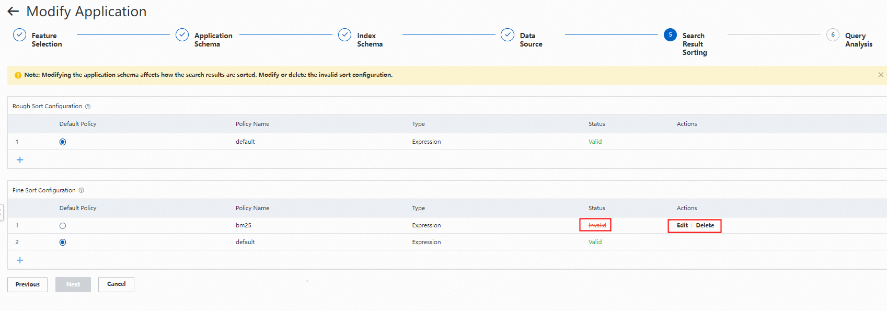Click the Feature Selection step checkmark icon
Screen dimensions: 887x311
19,35
